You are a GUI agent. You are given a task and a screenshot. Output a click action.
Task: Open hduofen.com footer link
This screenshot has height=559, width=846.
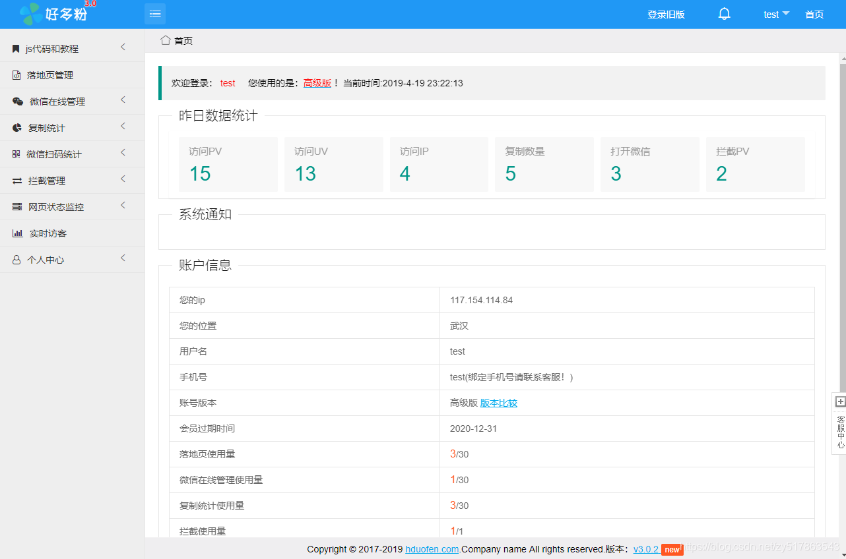tap(432, 549)
